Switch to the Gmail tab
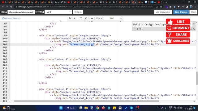Screen dimensions: 198x111 coord(108,2)
